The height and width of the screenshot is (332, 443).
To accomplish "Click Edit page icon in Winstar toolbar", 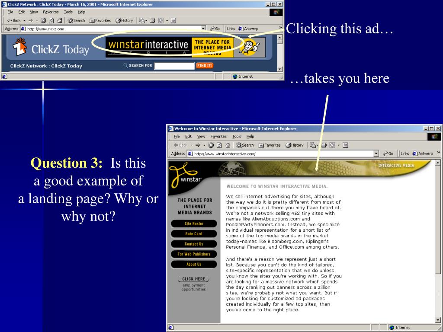I will pos(332,145).
